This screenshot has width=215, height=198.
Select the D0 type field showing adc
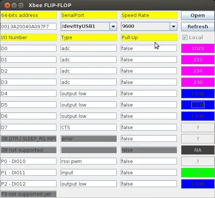(x=89, y=49)
